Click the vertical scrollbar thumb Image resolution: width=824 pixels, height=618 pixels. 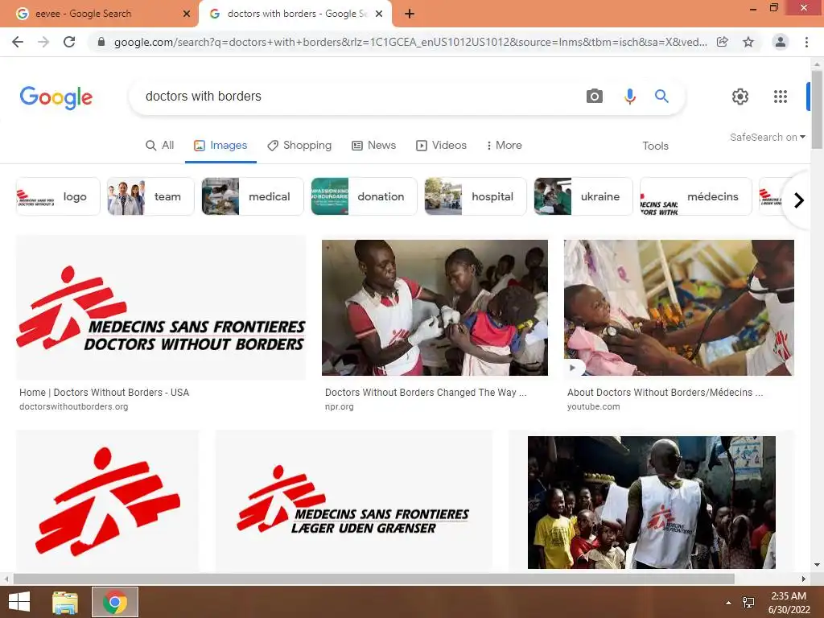pyautogui.click(x=817, y=109)
